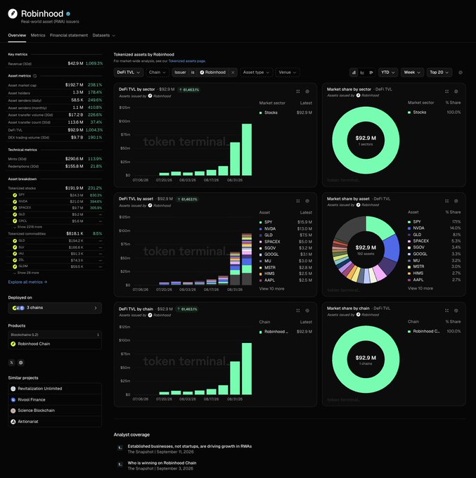The width and height of the screenshot is (476, 478).
Task: Open the Robinhood Chain product
Action: pyautogui.click(x=55, y=344)
